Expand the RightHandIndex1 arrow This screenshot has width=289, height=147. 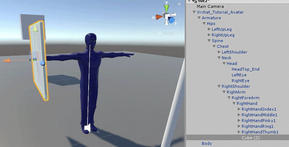coord(239,109)
